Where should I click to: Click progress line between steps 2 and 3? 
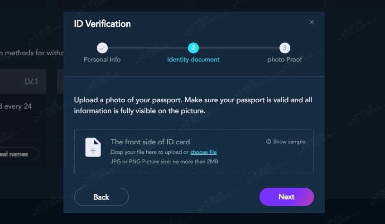coord(239,48)
